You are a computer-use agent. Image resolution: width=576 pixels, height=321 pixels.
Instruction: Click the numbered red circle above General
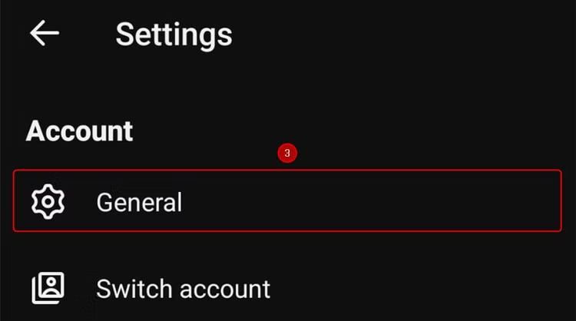287,154
